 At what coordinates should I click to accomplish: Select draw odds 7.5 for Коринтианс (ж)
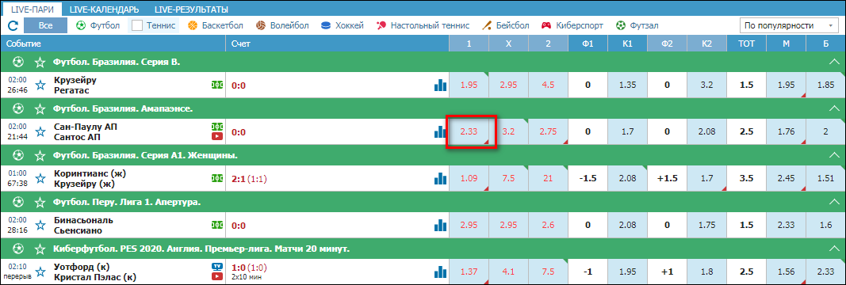pyautogui.click(x=509, y=178)
